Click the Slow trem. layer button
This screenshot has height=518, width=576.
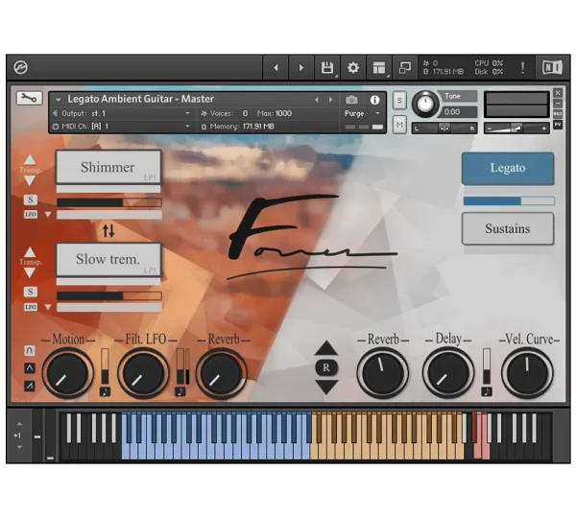coord(108,259)
